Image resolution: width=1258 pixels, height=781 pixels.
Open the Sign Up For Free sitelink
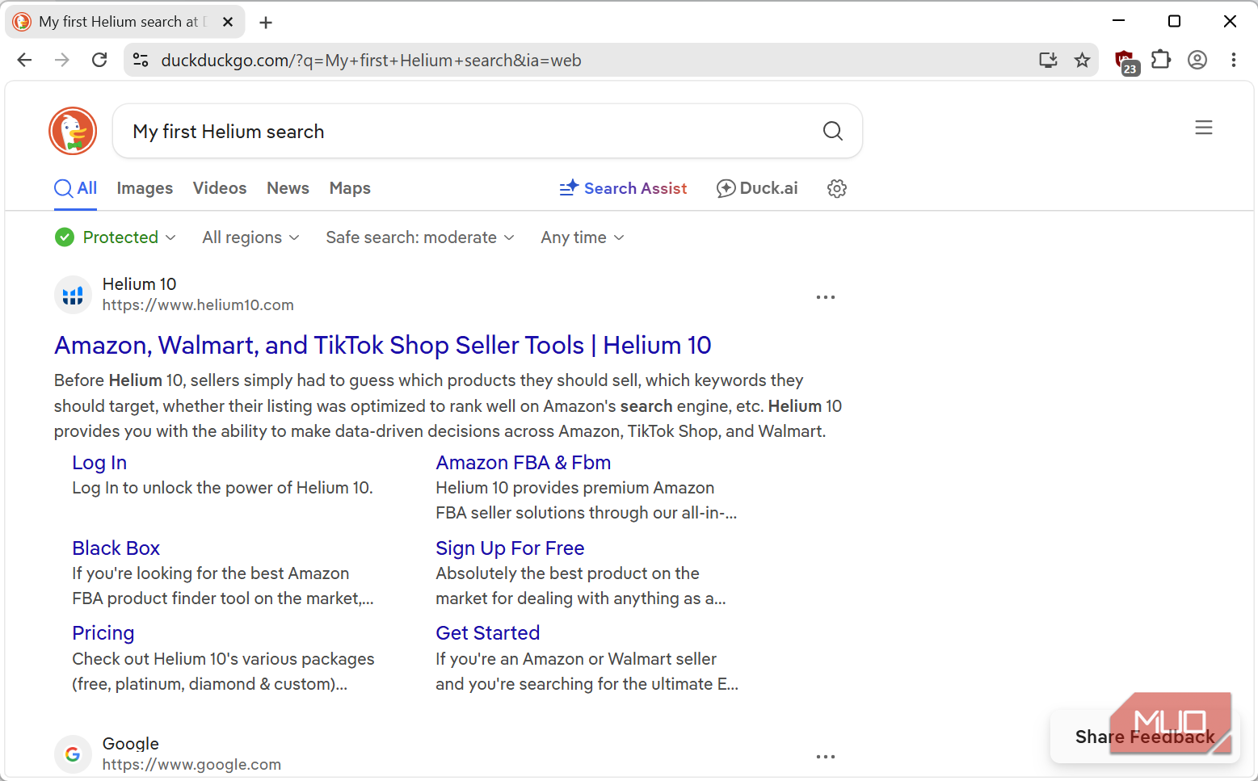pos(510,548)
